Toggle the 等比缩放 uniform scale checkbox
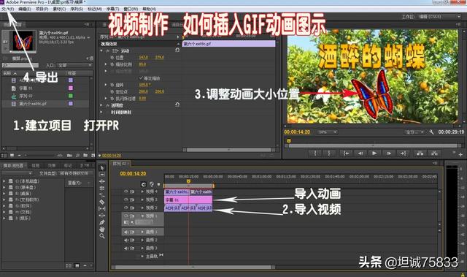The width and height of the screenshot is (467, 277). [141, 78]
